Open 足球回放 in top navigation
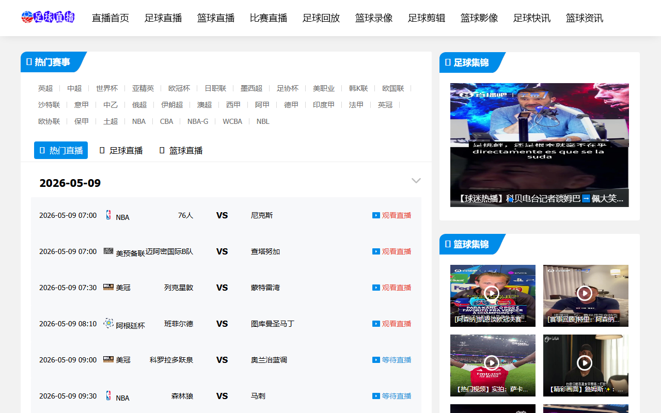The image size is (661, 413). click(321, 18)
